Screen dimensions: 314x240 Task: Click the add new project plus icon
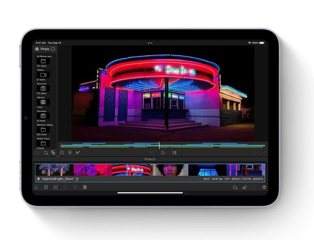click(46, 187)
